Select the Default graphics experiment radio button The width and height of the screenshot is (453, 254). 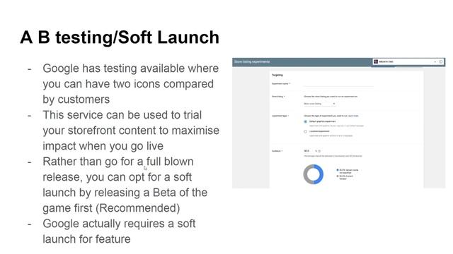coord(305,122)
